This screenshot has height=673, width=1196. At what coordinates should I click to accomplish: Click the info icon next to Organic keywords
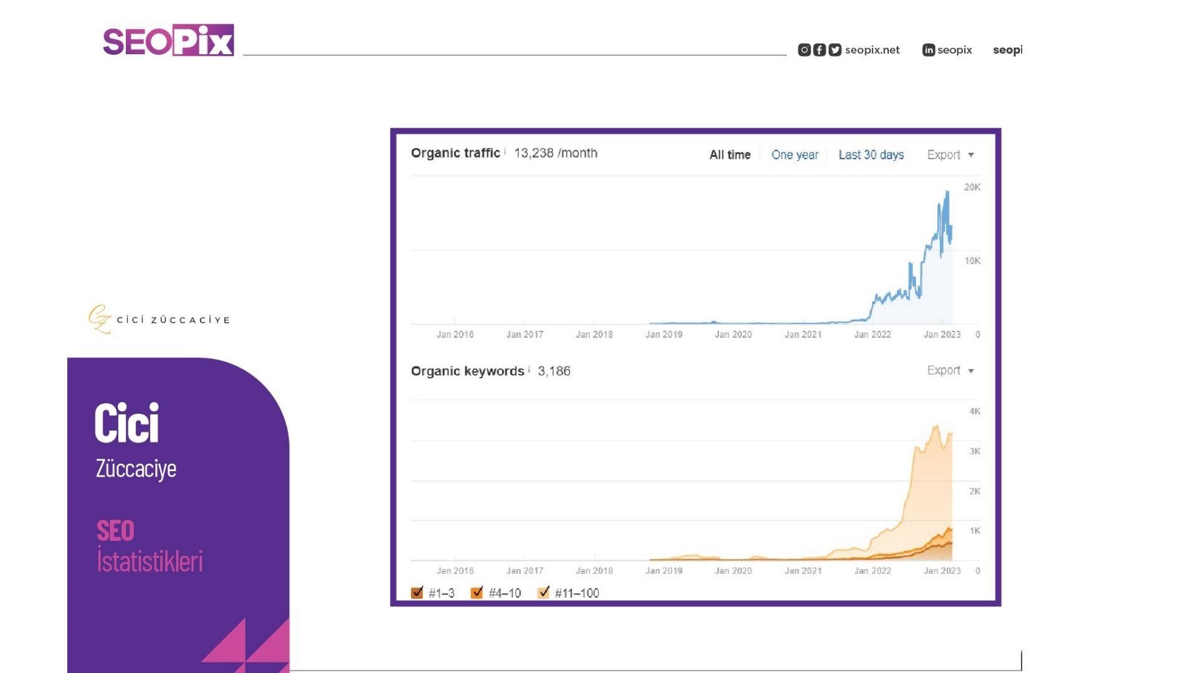coord(529,370)
